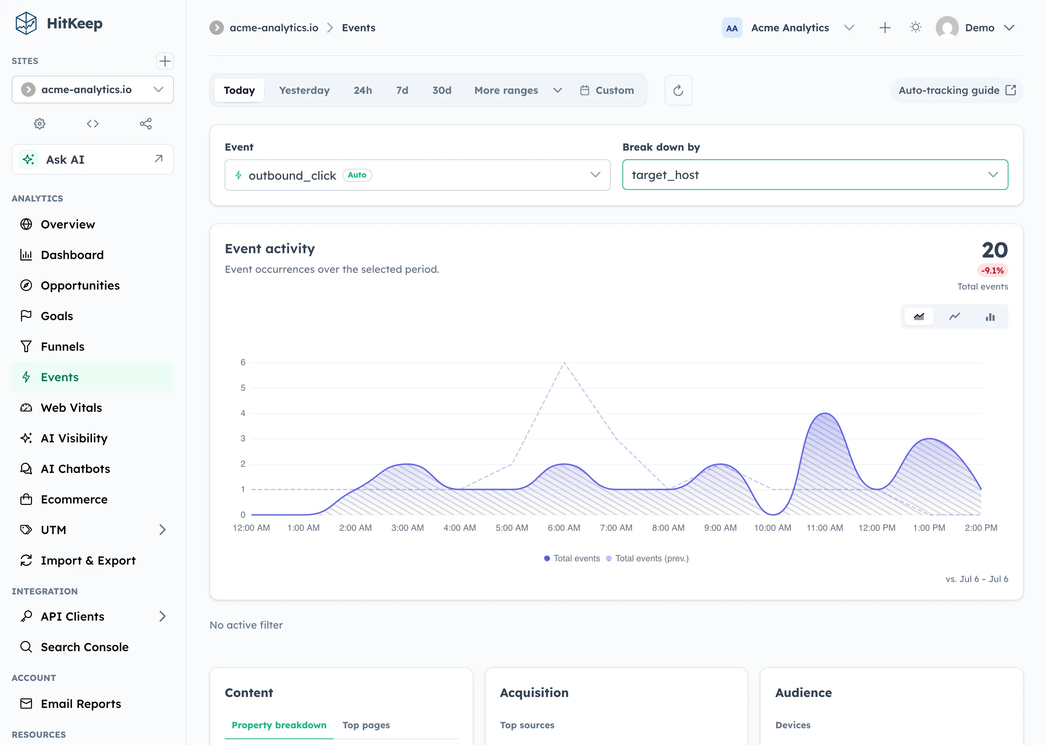Open the acme-analytics.io site dropdown
This screenshot has width=1047, height=745.
click(x=93, y=89)
